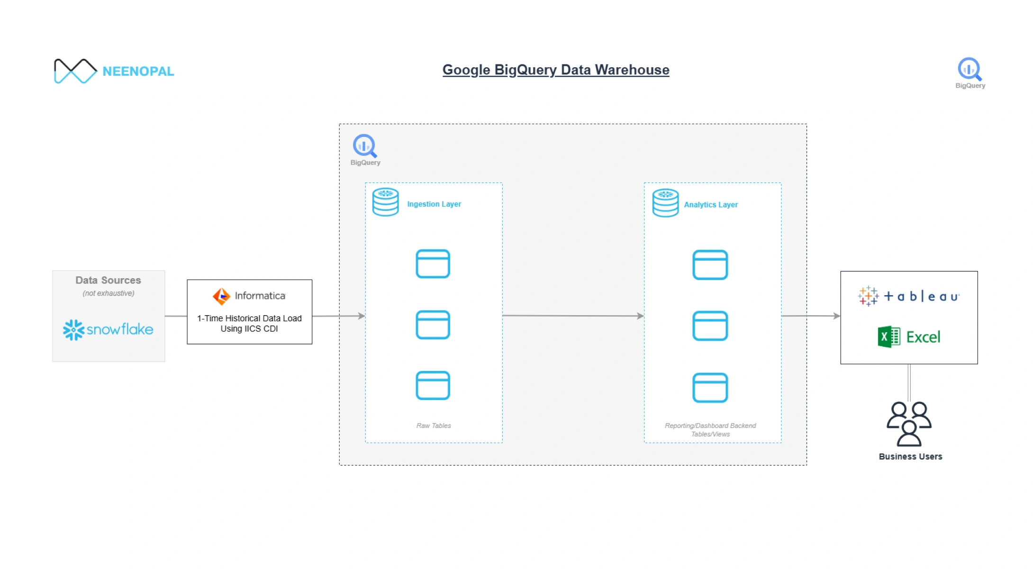Click the Analytics Layer database icon
This screenshot has width=1033, height=572.
[665, 203]
